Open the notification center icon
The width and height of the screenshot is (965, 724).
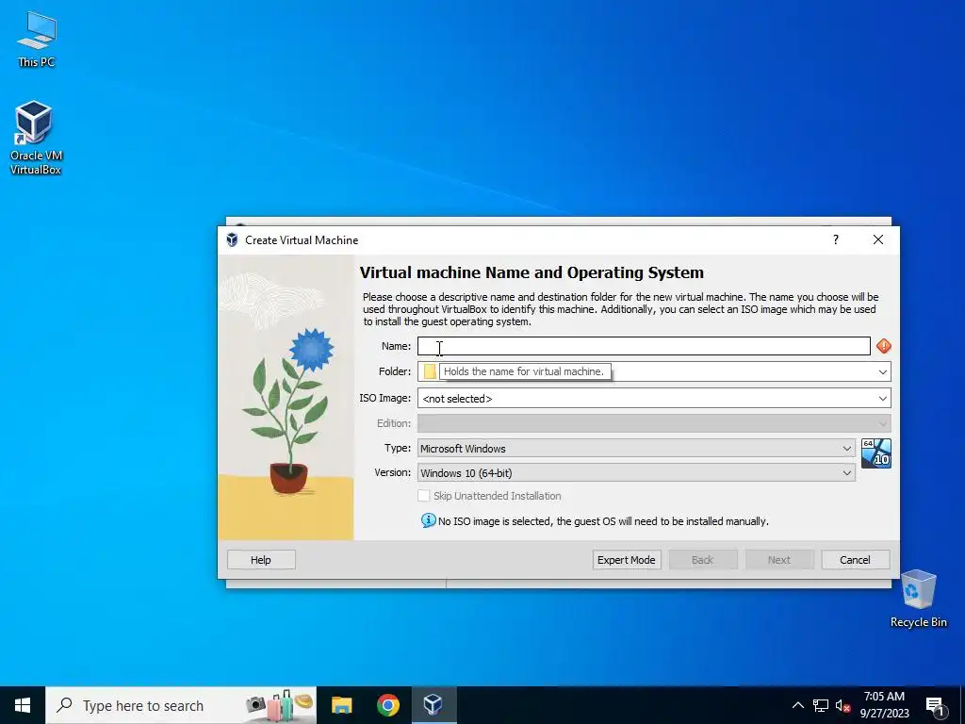[935, 706]
